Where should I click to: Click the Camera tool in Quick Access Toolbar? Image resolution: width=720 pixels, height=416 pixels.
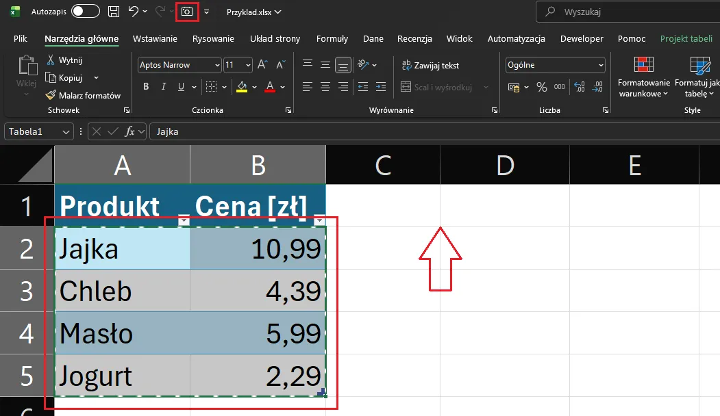tap(186, 12)
